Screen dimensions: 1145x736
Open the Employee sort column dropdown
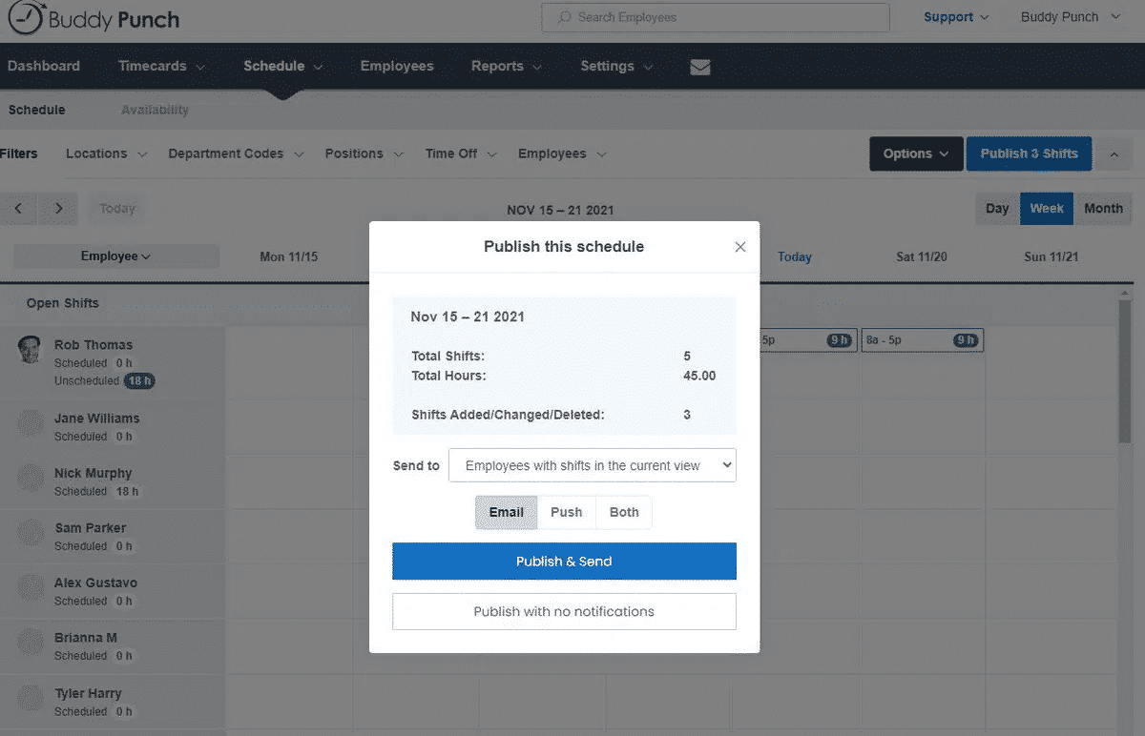pyautogui.click(x=115, y=256)
